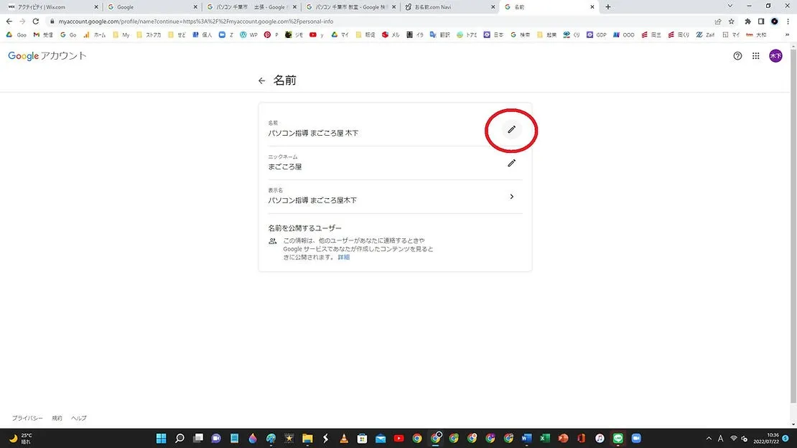This screenshot has height=448, width=797.
Task: Open the プライバシー footer link
Action: [27, 418]
